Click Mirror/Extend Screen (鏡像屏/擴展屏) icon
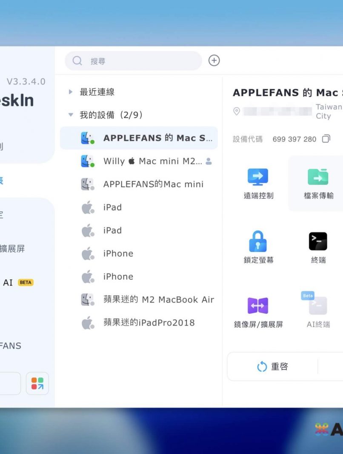The image size is (343, 454). pyautogui.click(x=258, y=306)
